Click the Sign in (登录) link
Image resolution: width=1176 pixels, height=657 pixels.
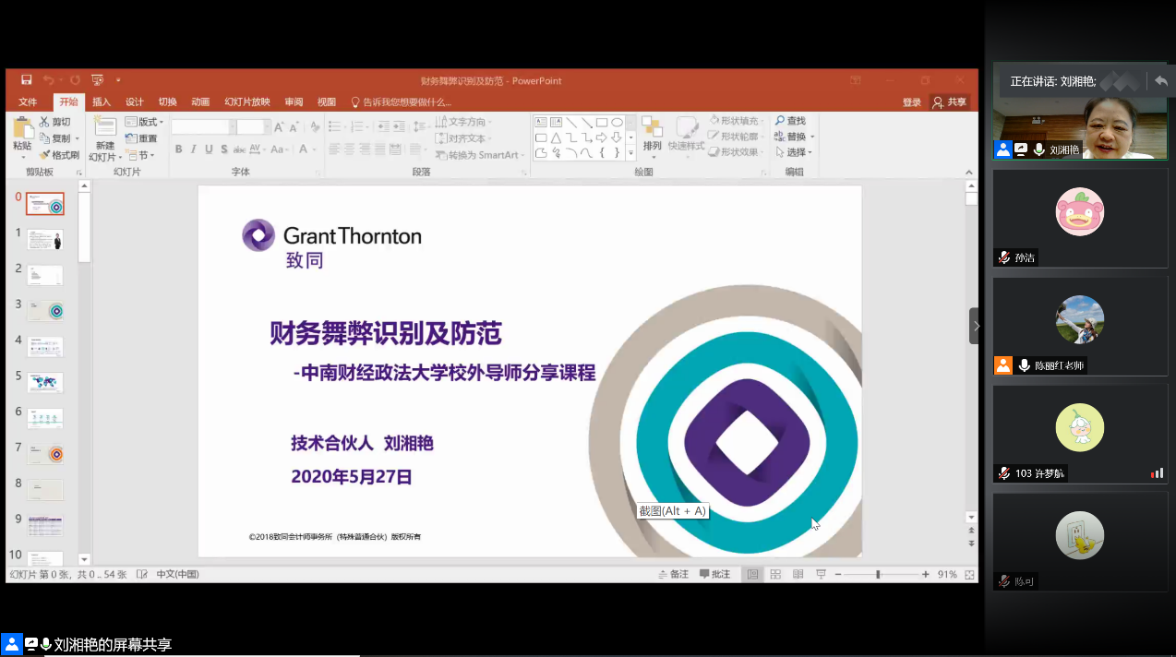911,102
